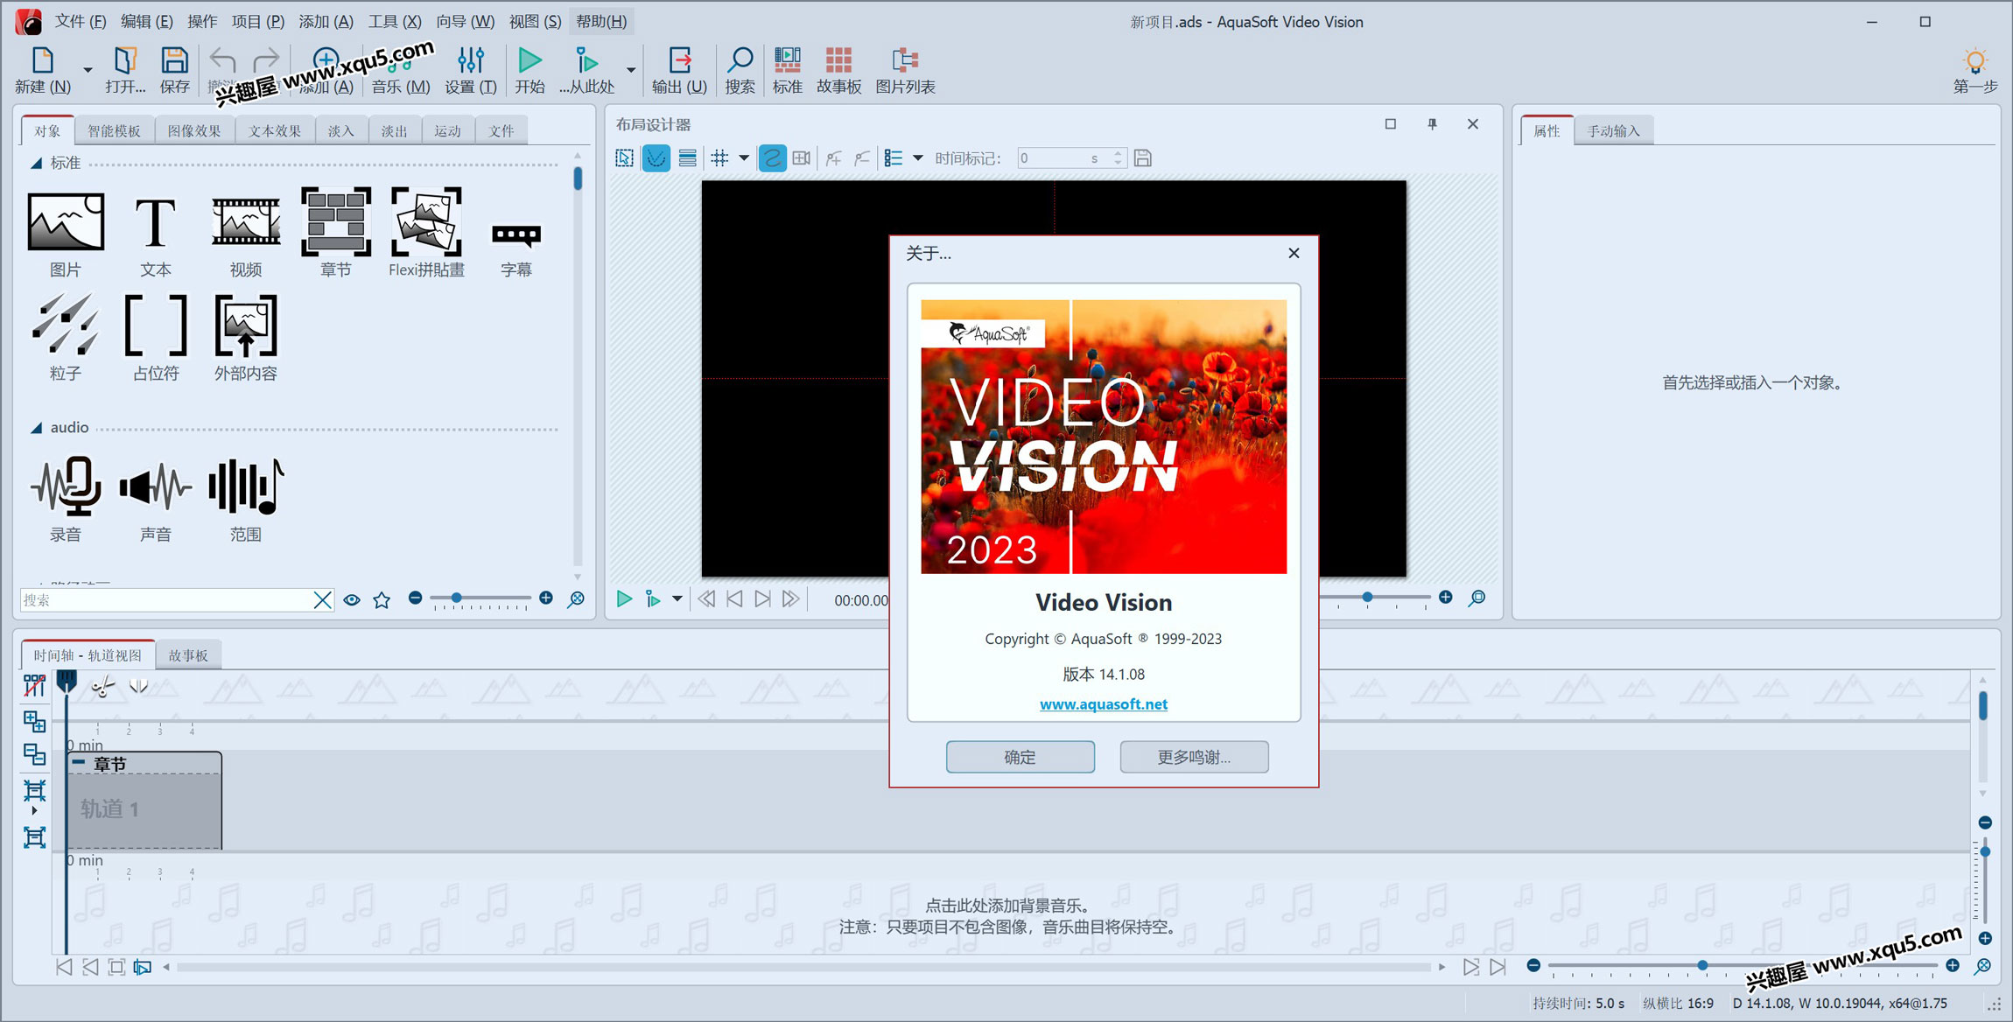
Task: Toggle the first timeline sidebar tool icon
Action: (34, 685)
